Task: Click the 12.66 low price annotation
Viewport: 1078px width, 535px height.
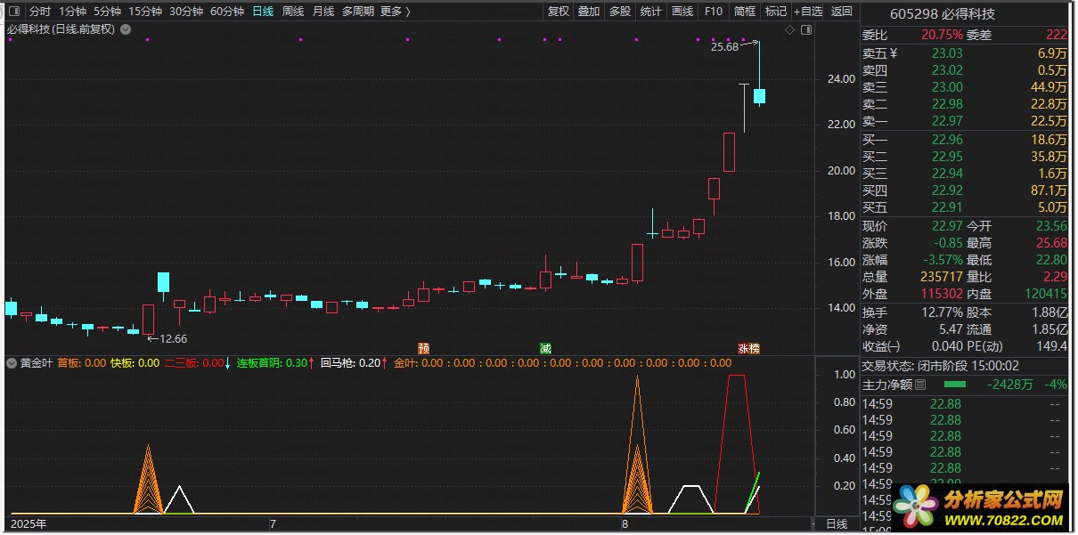Action: [x=173, y=338]
